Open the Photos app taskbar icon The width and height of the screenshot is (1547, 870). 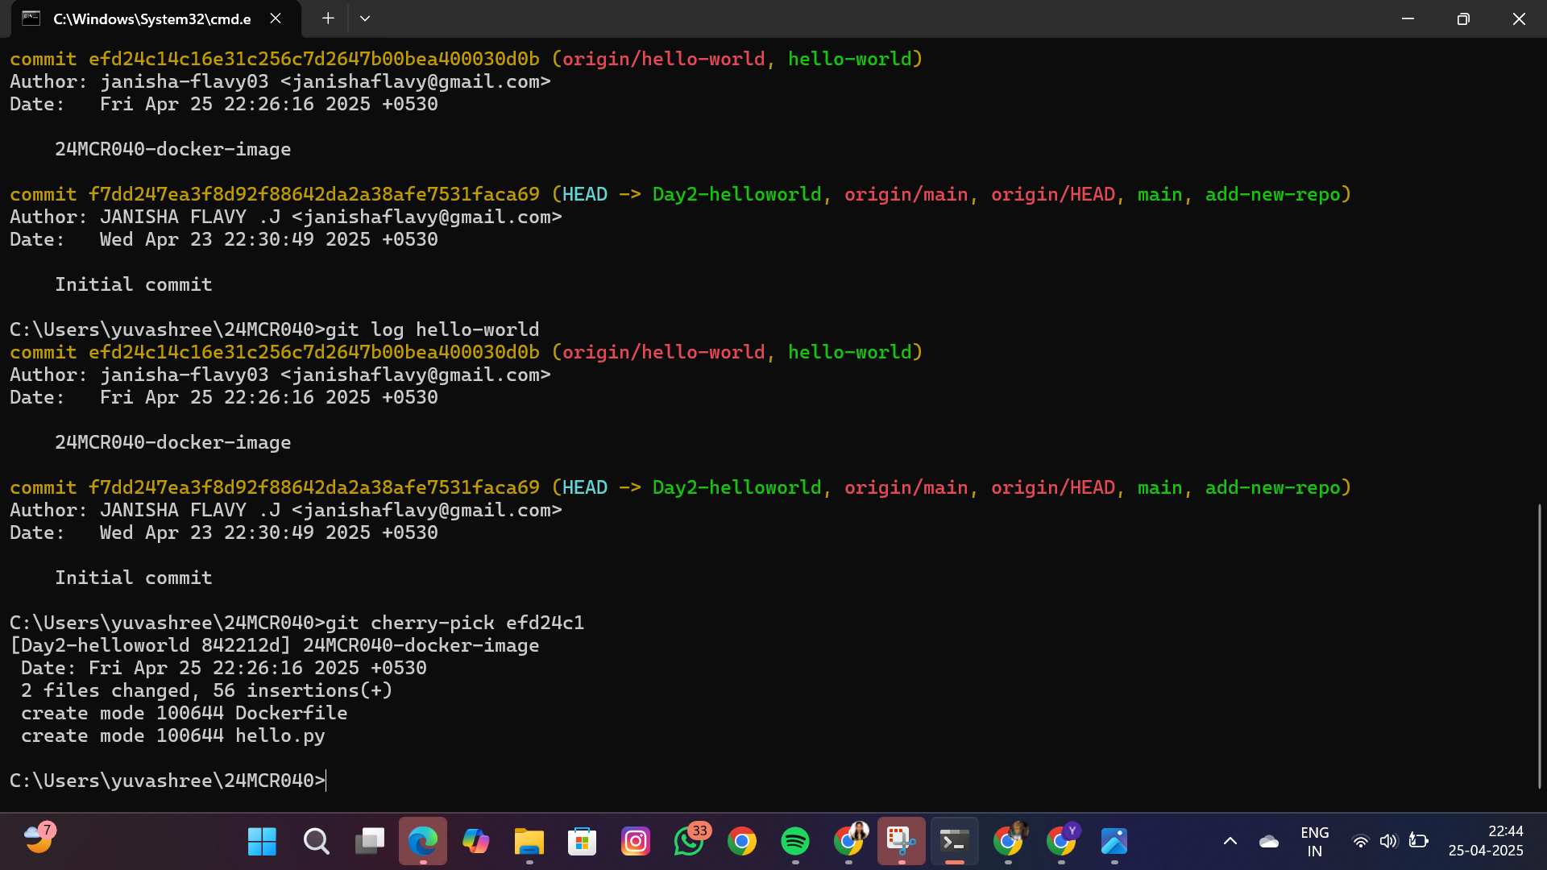[1114, 842]
